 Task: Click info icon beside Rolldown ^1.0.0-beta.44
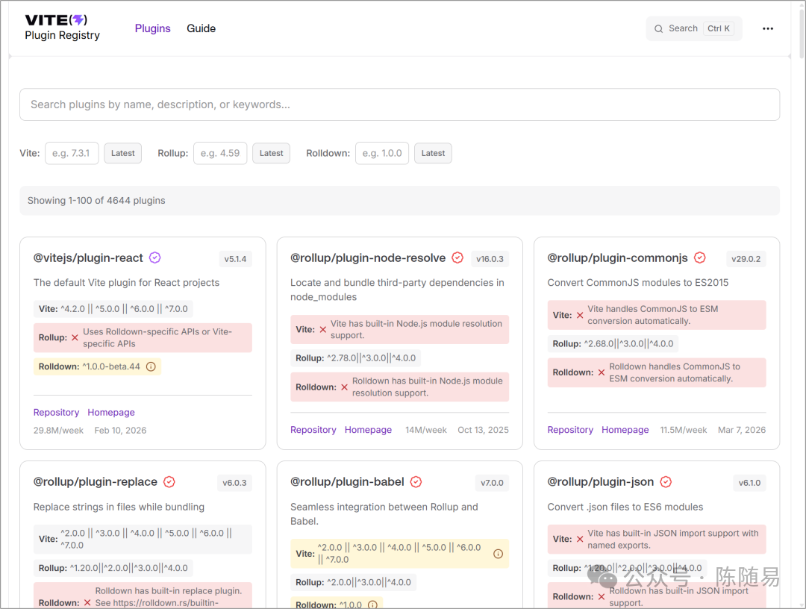[x=151, y=367]
